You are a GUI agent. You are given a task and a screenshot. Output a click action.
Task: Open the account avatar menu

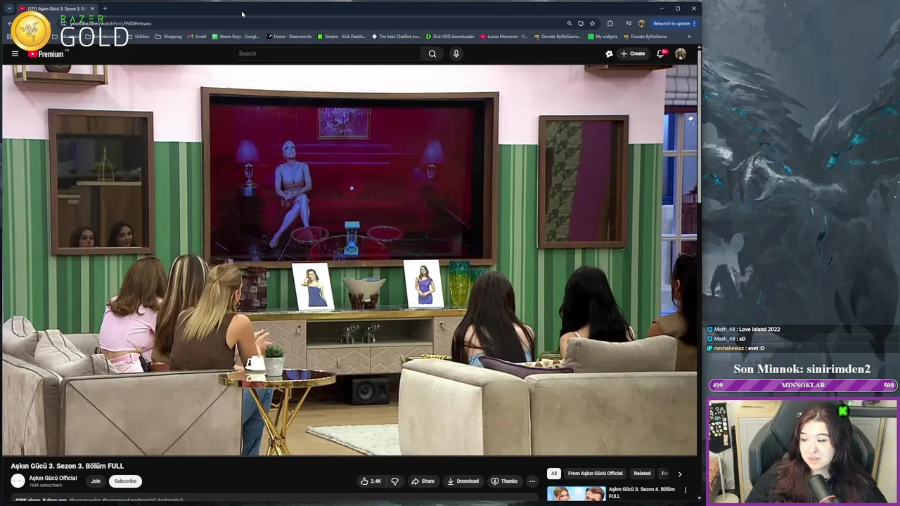pos(681,53)
